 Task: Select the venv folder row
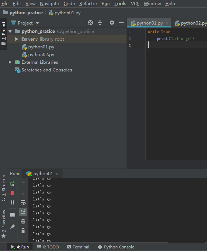coord(67,39)
